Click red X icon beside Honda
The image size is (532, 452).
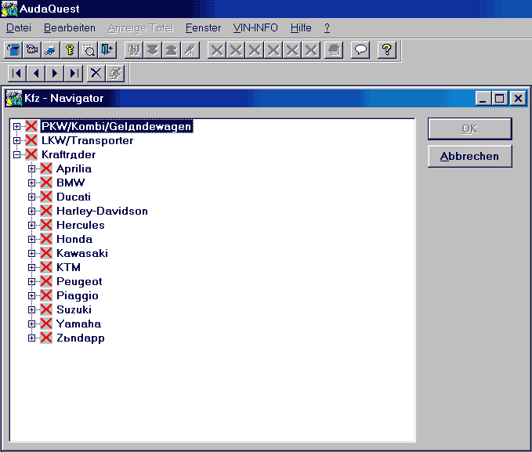click(46, 239)
